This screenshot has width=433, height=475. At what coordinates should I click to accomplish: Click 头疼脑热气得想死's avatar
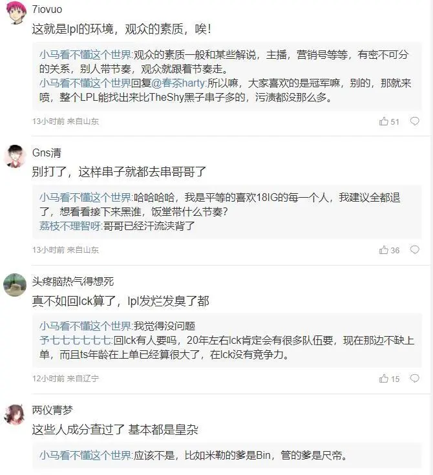(15, 284)
